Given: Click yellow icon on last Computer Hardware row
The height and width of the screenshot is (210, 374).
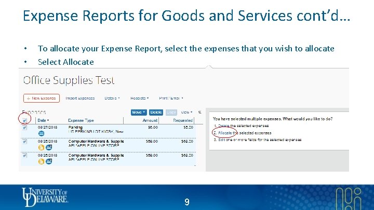Looking at the screenshot, I should pyautogui.click(x=41, y=161).
